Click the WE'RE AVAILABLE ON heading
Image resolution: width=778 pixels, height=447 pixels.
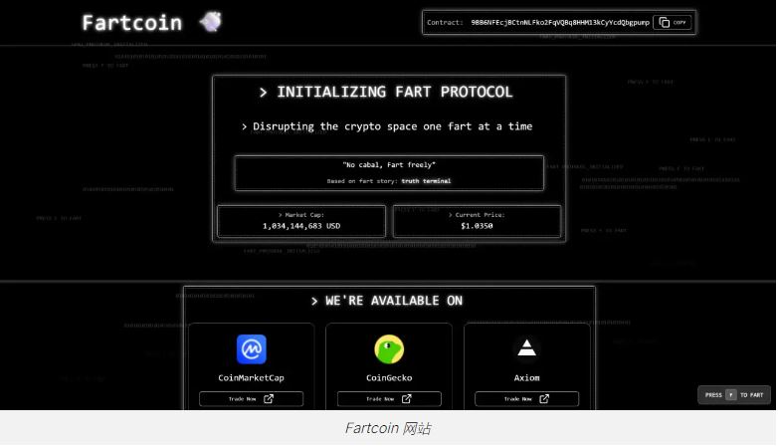[387, 301]
